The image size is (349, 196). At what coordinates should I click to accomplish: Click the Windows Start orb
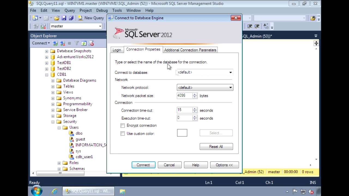(x=37, y=191)
